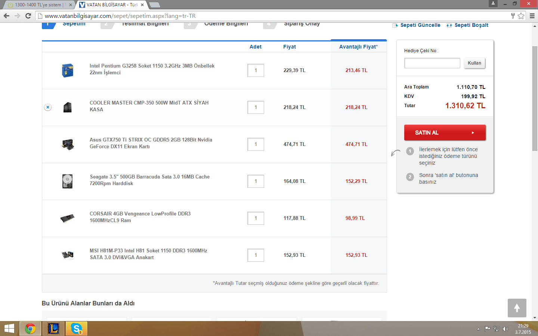Click the scroll-to-top arrow button
Viewport: 538px width, 336px height.
pos(517,308)
